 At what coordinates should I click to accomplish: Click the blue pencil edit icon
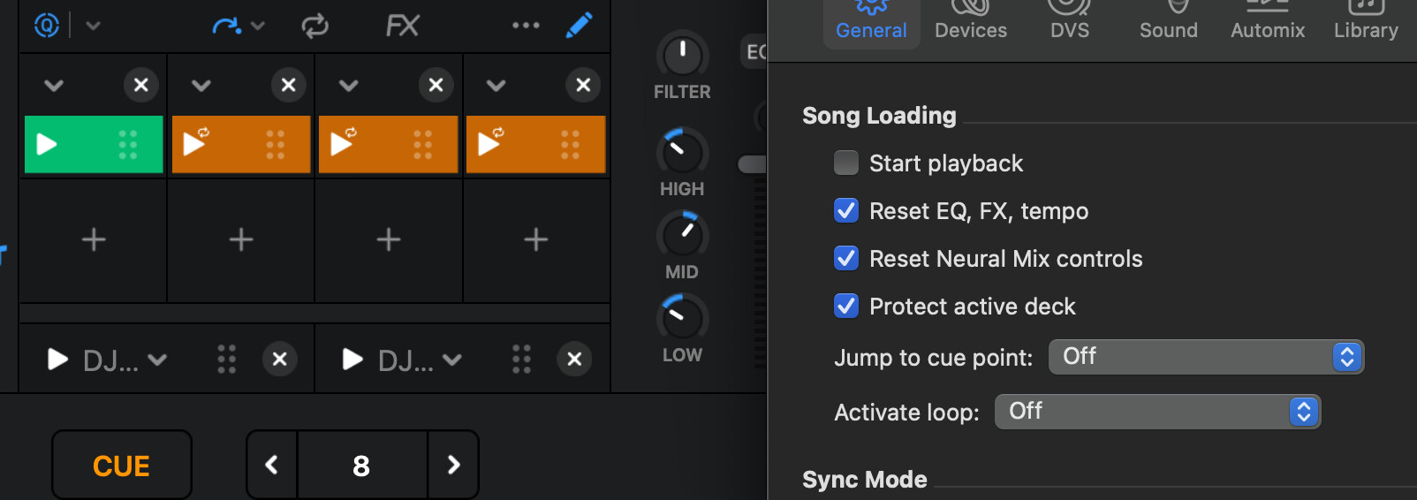pyautogui.click(x=579, y=26)
